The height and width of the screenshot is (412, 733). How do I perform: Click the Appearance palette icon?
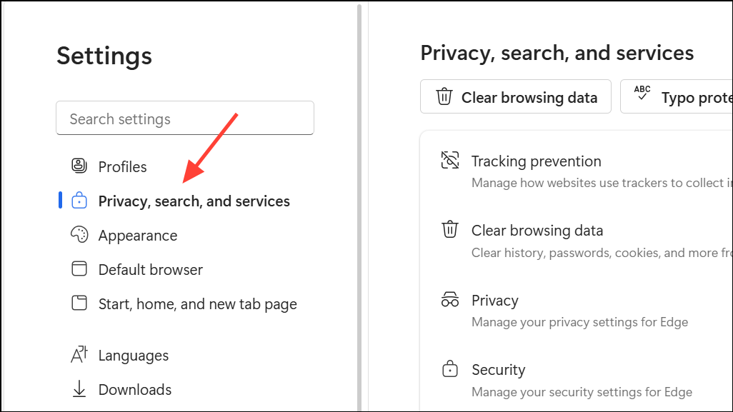[79, 234]
